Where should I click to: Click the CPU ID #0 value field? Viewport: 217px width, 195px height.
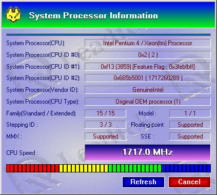click(x=147, y=55)
